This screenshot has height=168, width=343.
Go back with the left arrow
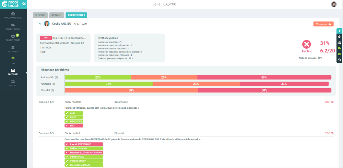(40, 24)
